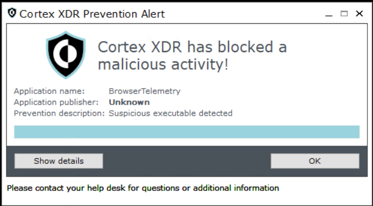This screenshot has width=373, height=206.
Task: Confirm the alert with OK
Action: [315, 161]
